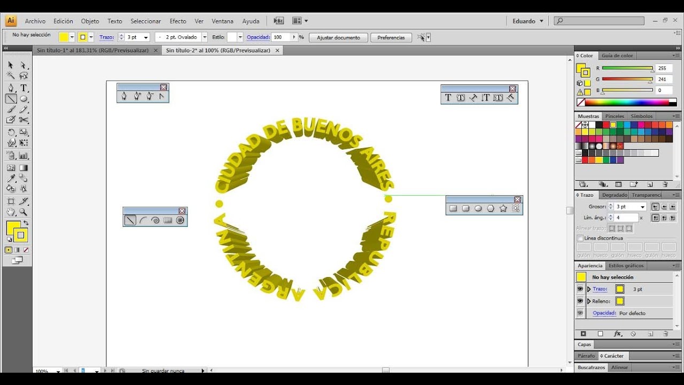
Task: Select the Scissors tool
Action: coord(24,120)
